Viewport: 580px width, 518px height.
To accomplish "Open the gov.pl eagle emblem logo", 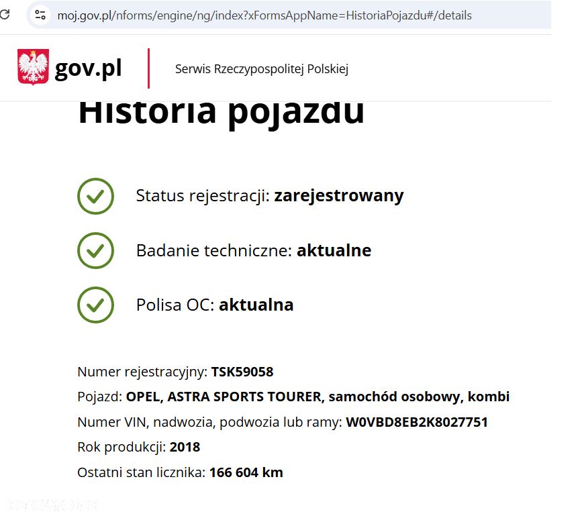I will tap(33, 67).
